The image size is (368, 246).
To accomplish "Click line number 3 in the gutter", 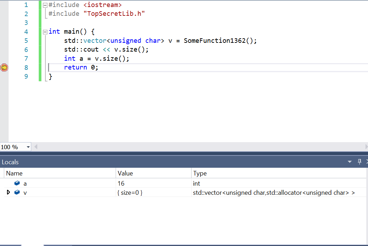I will [x=26, y=23].
